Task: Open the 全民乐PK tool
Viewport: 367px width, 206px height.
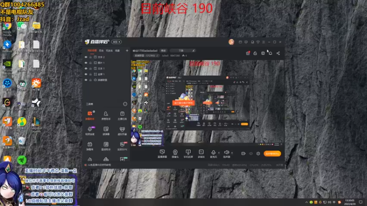Action: [122, 146]
